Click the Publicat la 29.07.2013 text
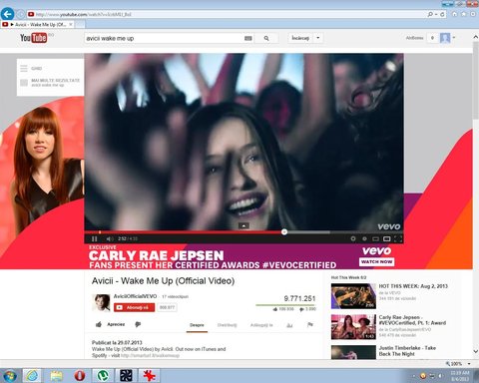This screenshot has height=383, width=479. (x=117, y=342)
